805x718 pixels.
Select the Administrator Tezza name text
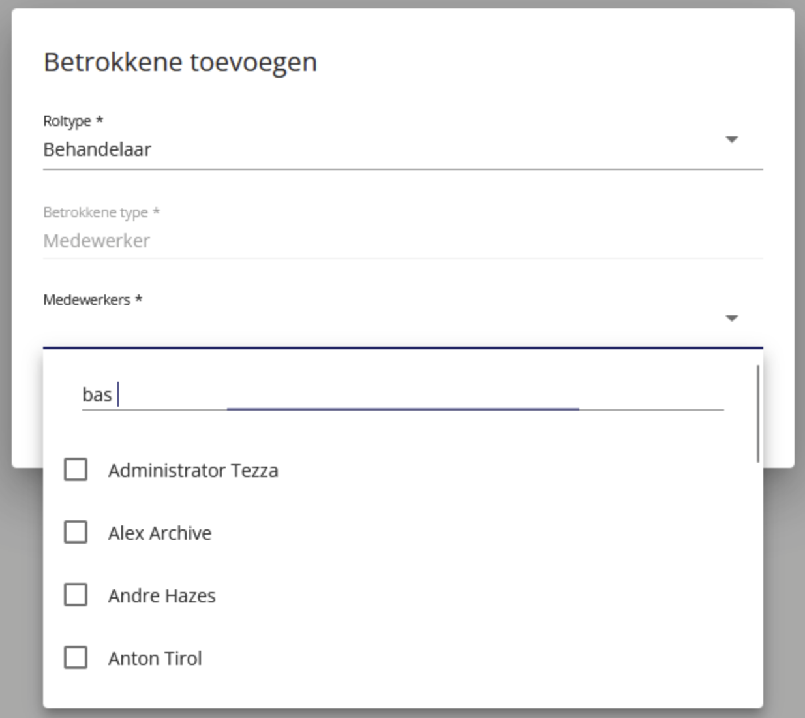193,471
